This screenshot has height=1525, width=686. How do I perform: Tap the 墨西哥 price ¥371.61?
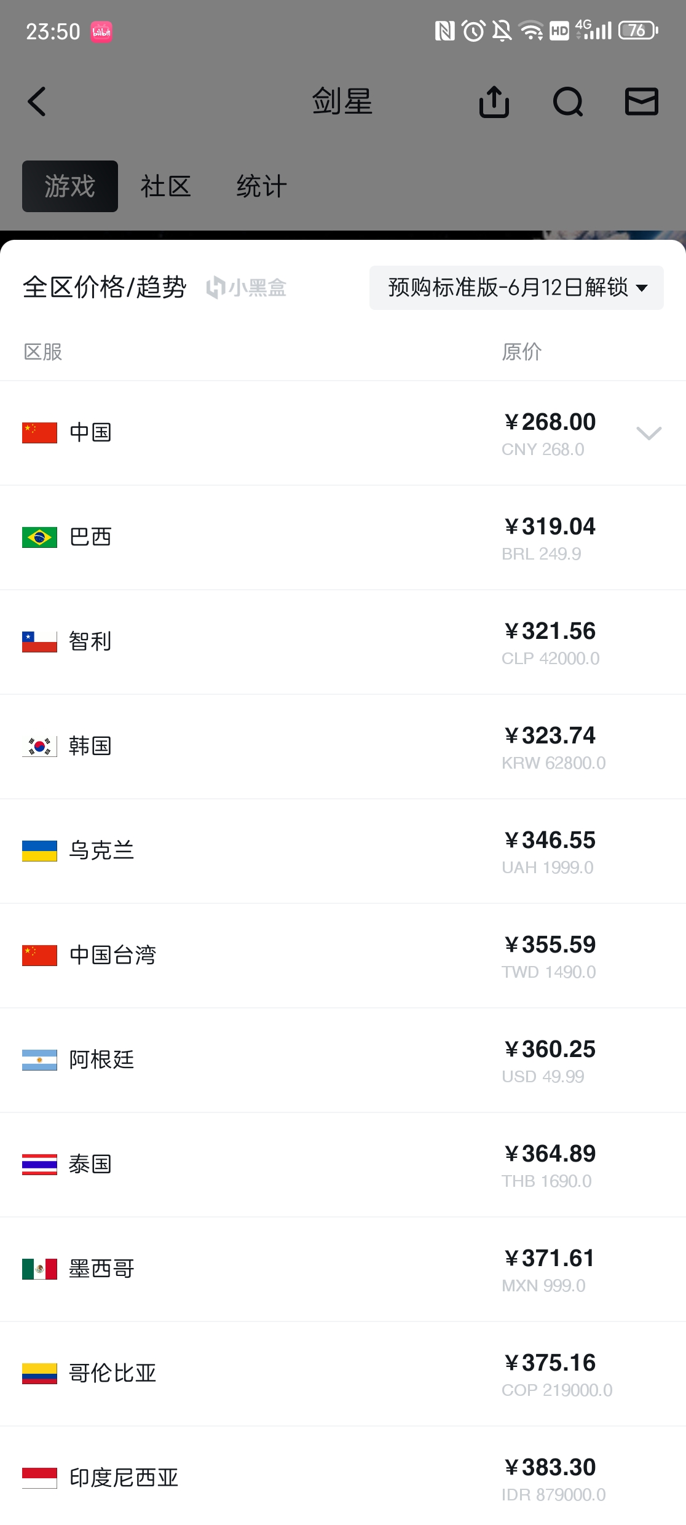click(550, 1258)
